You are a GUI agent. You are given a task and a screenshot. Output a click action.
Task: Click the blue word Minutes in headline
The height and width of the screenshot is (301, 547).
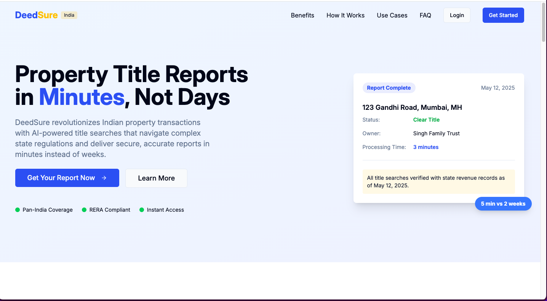[82, 97]
